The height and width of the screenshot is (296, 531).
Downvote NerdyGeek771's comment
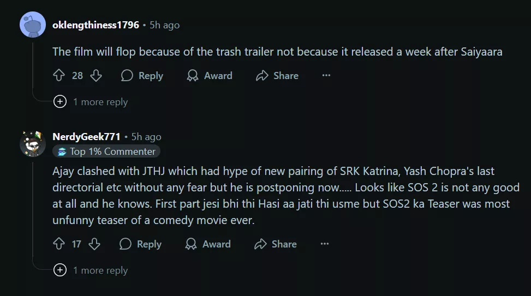[x=94, y=244]
